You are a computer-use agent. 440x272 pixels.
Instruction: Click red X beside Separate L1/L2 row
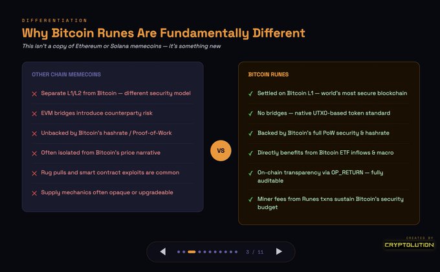(34, 93)
